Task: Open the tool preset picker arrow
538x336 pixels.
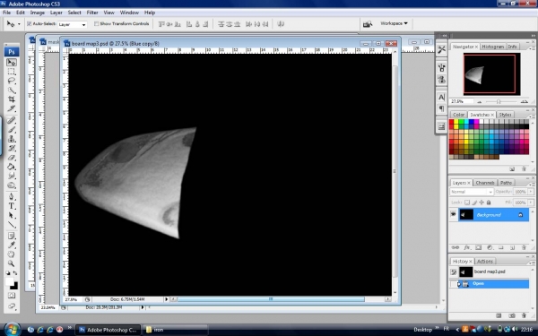Action: (19, 24)
